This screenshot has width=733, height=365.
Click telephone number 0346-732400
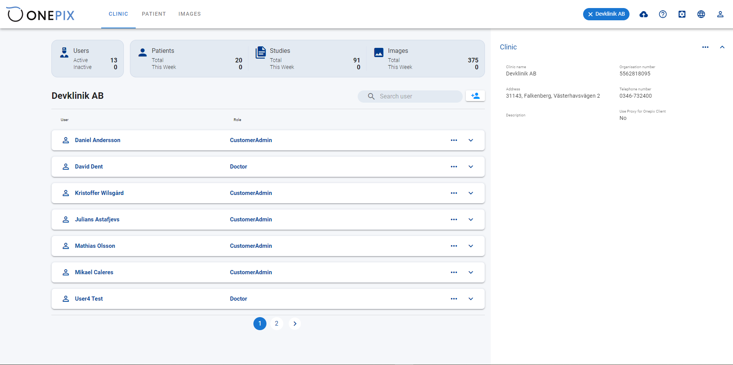pyautogui.click(x=636, y=96)
